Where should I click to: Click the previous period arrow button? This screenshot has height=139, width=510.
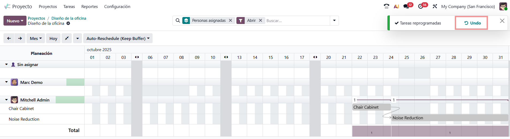9,38
